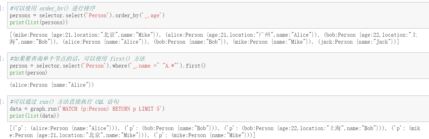Click the order_by() comment line in first cell
This screenshot has width=429, height=139.
tap(52, 9)
